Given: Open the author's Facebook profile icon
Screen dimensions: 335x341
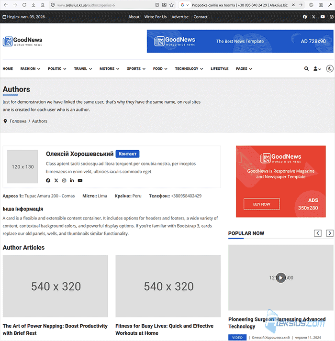Looking at the screenshot, I should coord(48,180).
